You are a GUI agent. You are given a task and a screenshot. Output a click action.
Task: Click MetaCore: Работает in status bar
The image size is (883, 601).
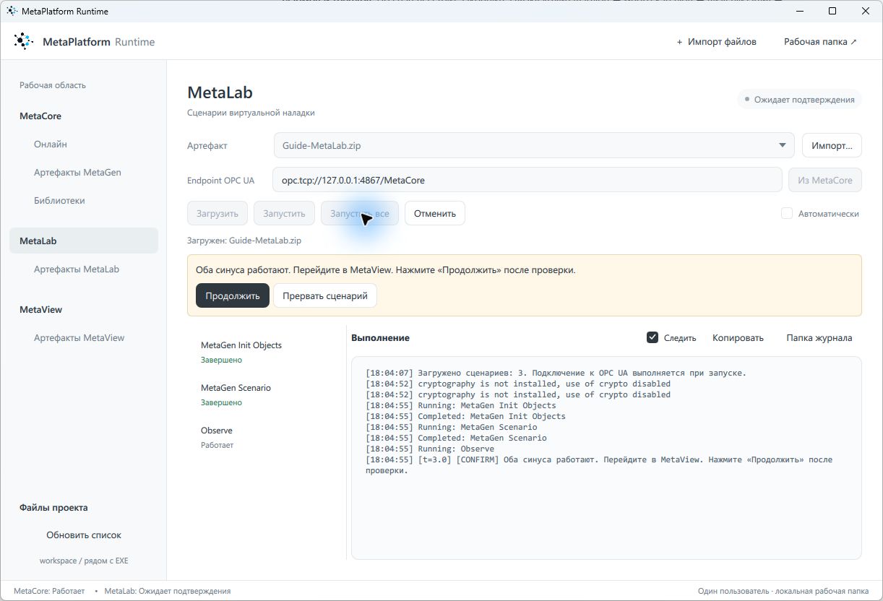coord(49,591)
